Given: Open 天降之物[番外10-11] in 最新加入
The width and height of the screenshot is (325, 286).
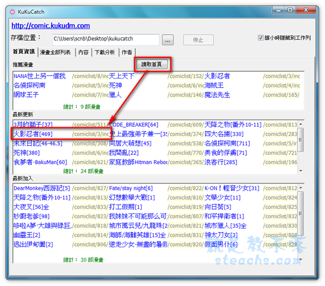Looking at the screenshot, I should (42, 198).
